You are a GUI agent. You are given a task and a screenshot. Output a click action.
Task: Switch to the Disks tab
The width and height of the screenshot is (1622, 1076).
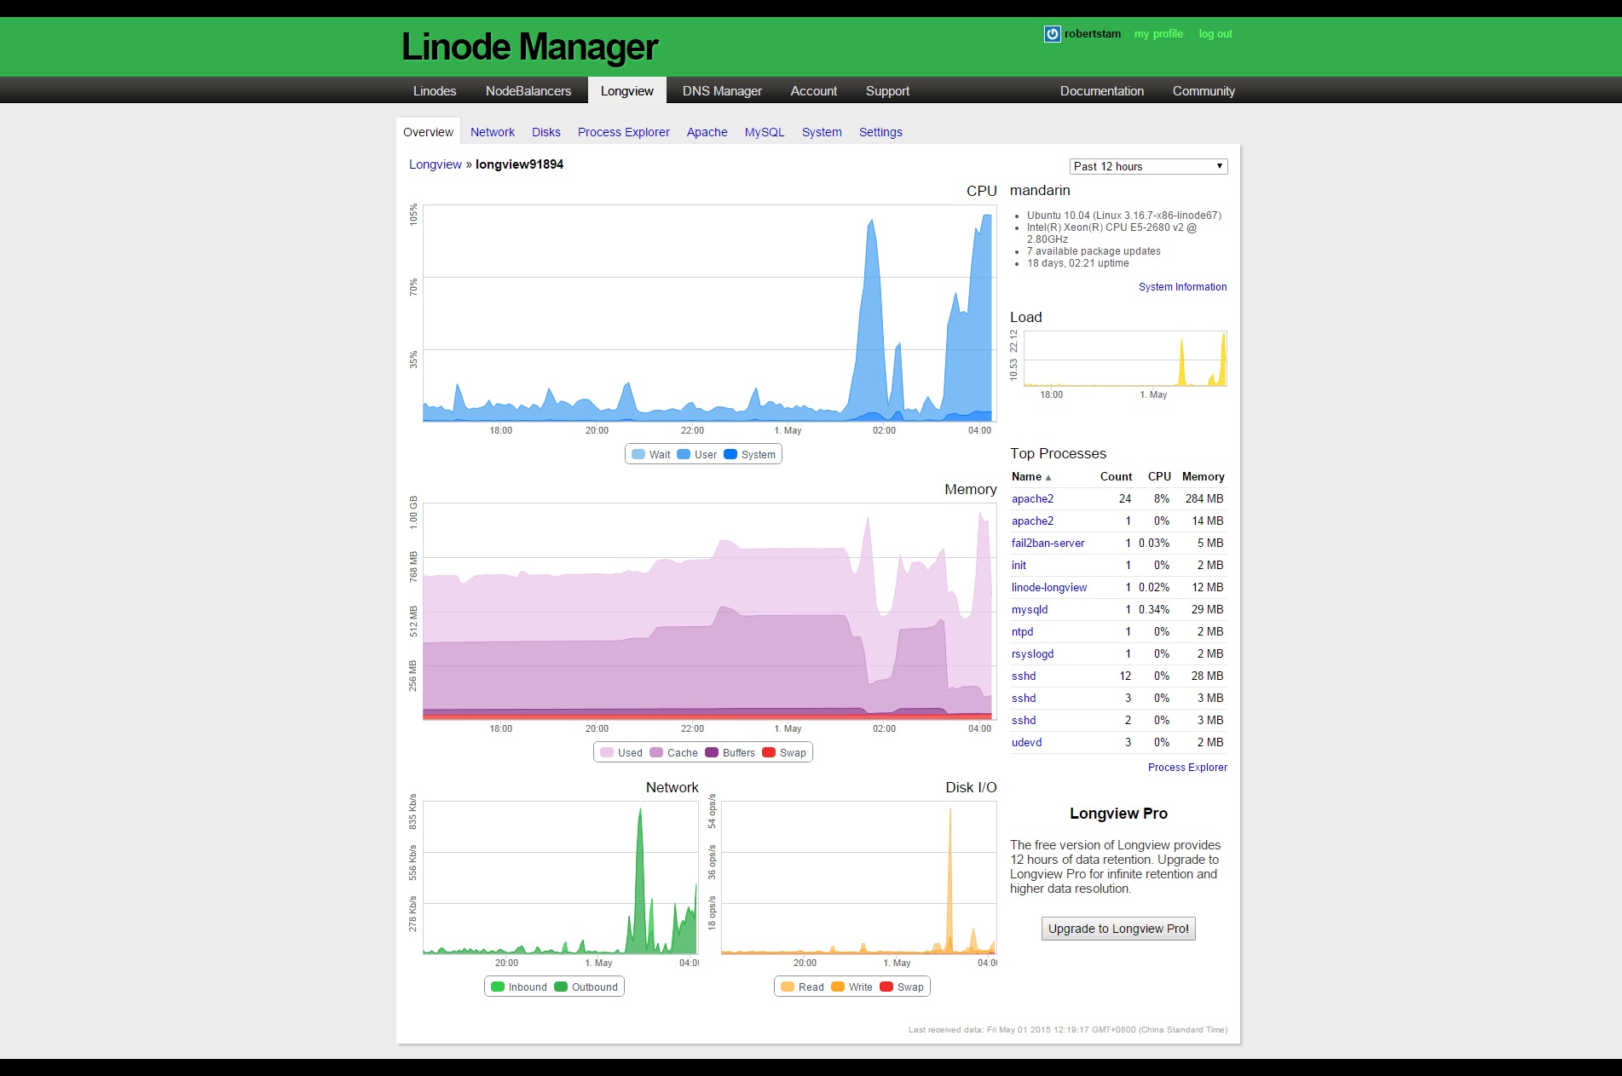(x=546, y=132)
